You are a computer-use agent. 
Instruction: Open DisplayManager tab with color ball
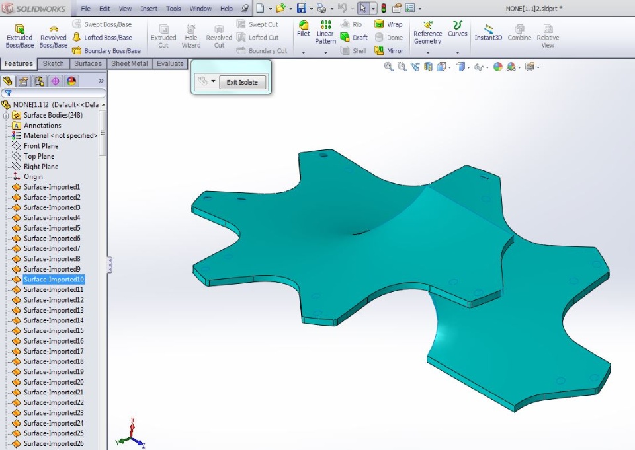point(71,81)
